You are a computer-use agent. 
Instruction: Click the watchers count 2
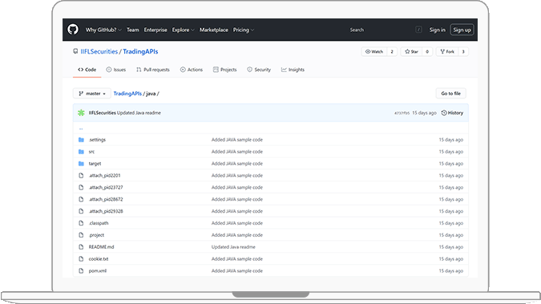click(x=392, y=52)
